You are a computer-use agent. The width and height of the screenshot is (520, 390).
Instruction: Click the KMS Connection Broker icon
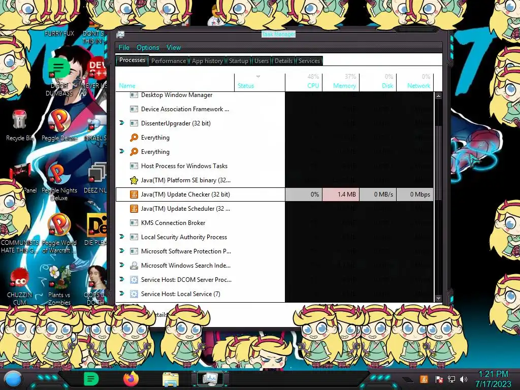click(134, 223)
